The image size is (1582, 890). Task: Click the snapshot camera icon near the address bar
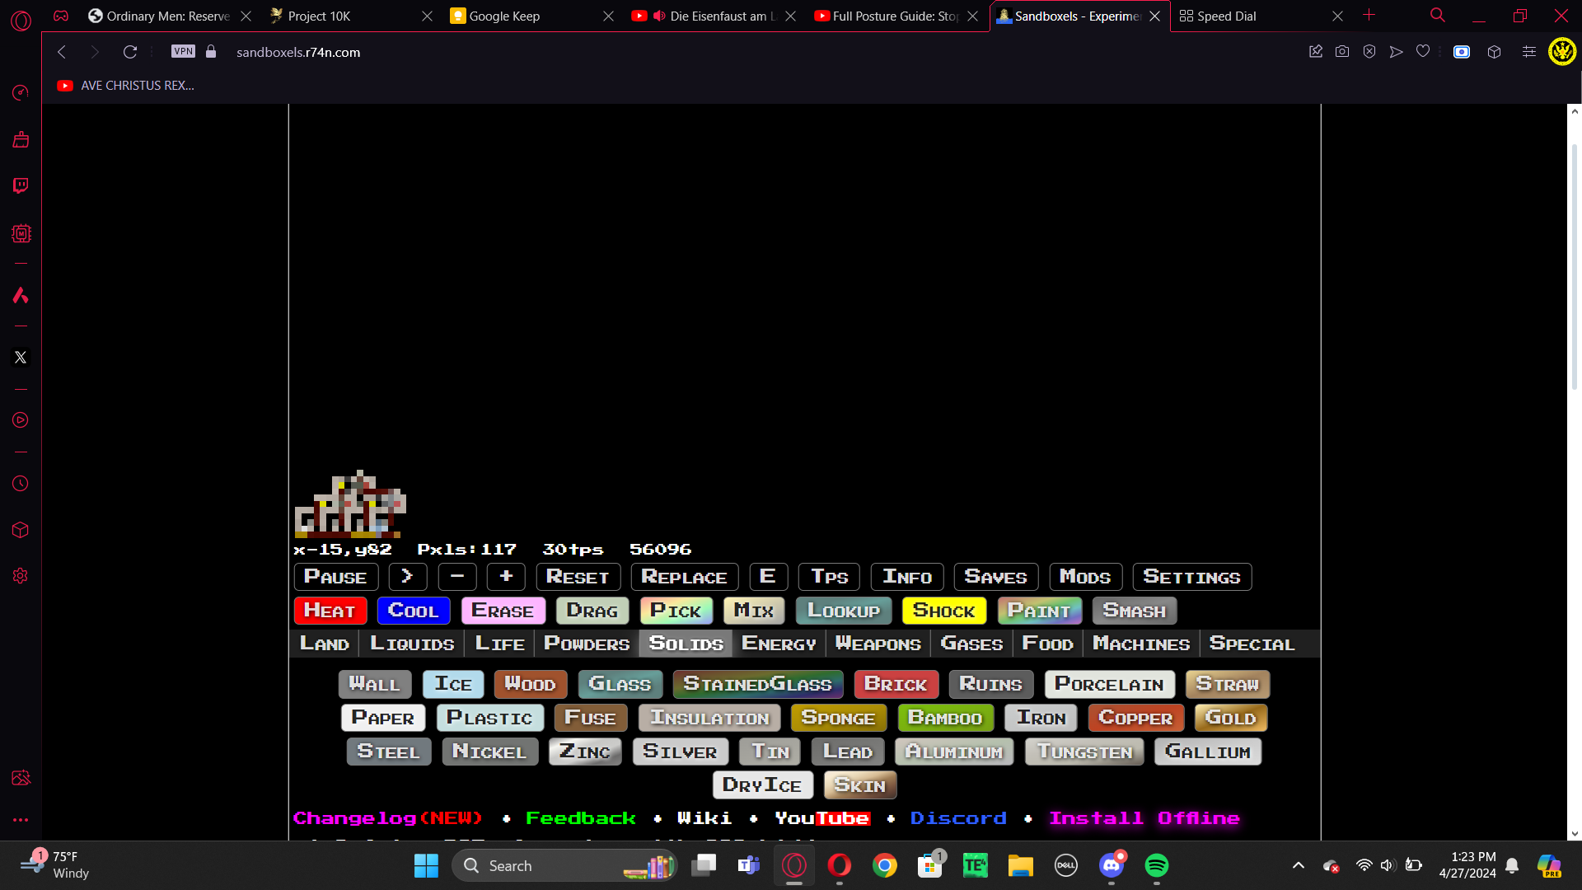(1341, 51)
